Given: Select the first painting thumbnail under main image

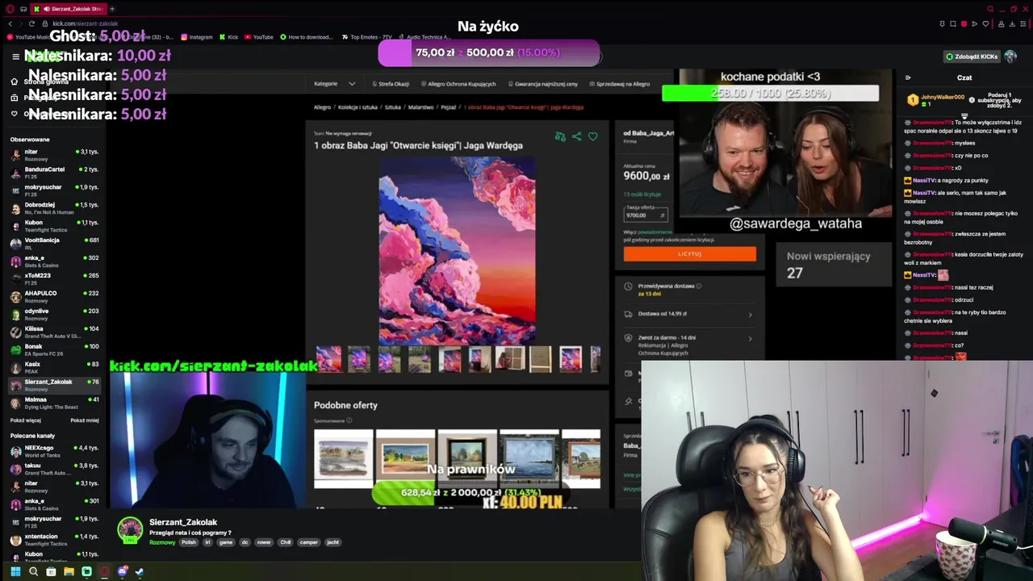Looking at the screenshot, I should click(329, 359).
